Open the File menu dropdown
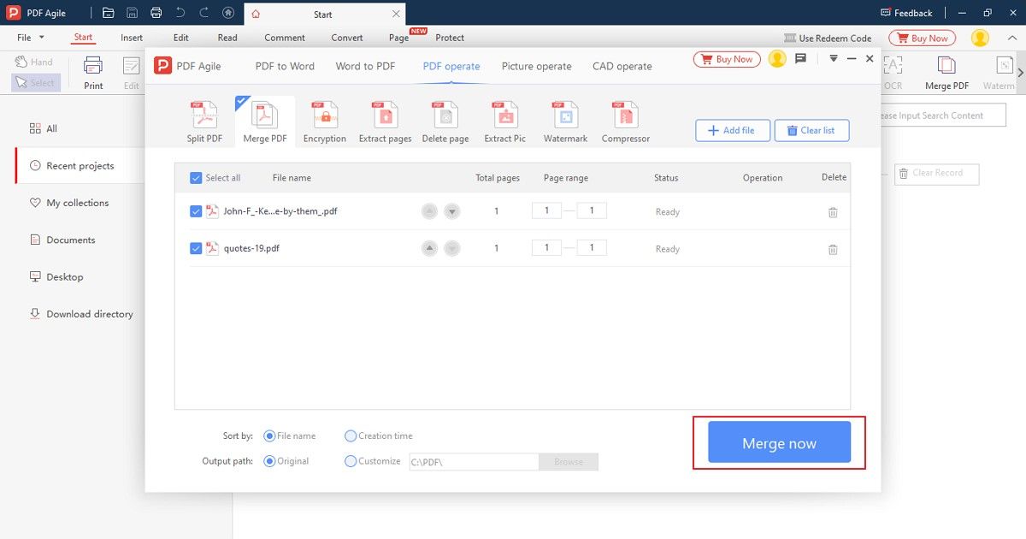 tap(31, 38)
